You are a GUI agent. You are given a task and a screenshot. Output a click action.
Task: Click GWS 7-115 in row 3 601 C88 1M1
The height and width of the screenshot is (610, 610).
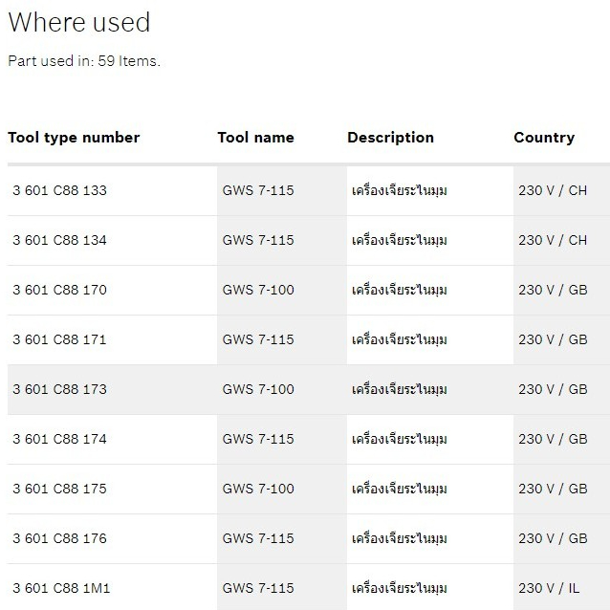(x=258, y=588)
